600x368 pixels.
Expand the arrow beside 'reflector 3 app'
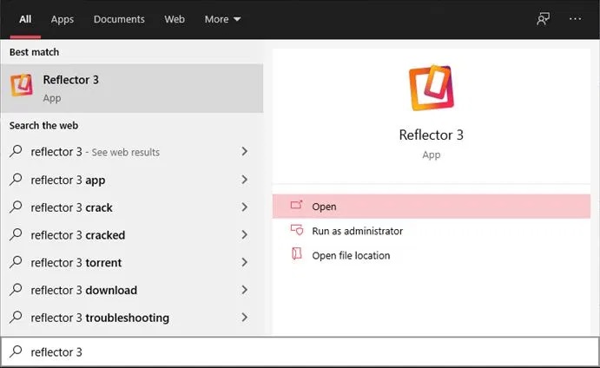245,180
